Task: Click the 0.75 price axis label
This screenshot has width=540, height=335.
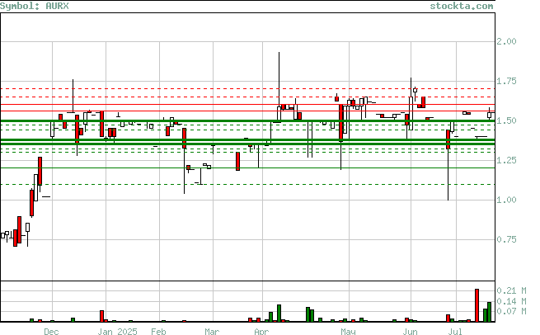Action: pyautogui.click(x=506, y=239)
